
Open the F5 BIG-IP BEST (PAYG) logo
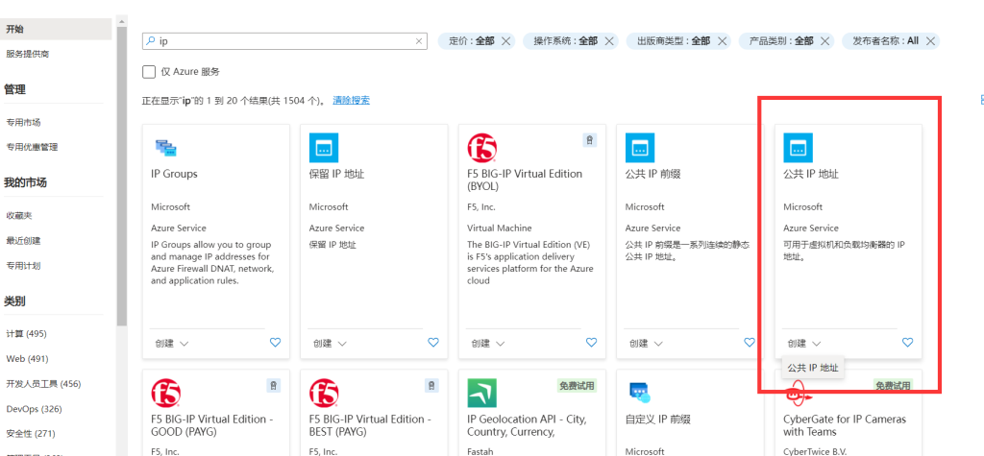pyautogui.click(x=324, y=394)
